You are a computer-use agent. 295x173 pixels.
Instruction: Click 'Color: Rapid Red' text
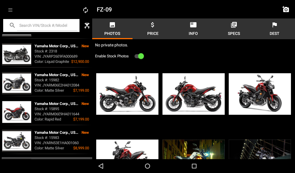(48, 119)
